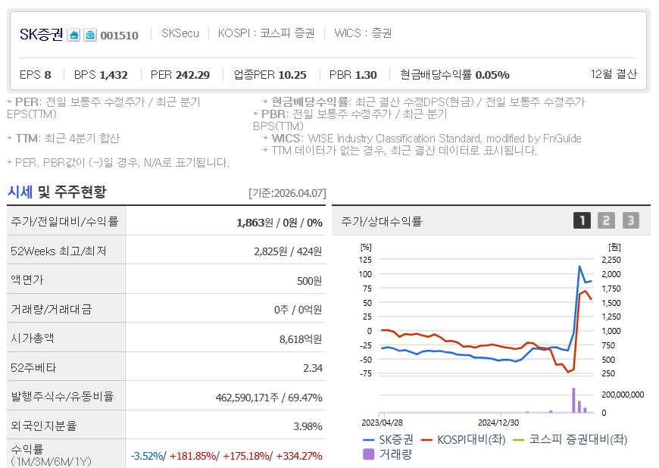Select stock code 001510
The width and height of the screenshot is (659, 468).
point(120,36)
